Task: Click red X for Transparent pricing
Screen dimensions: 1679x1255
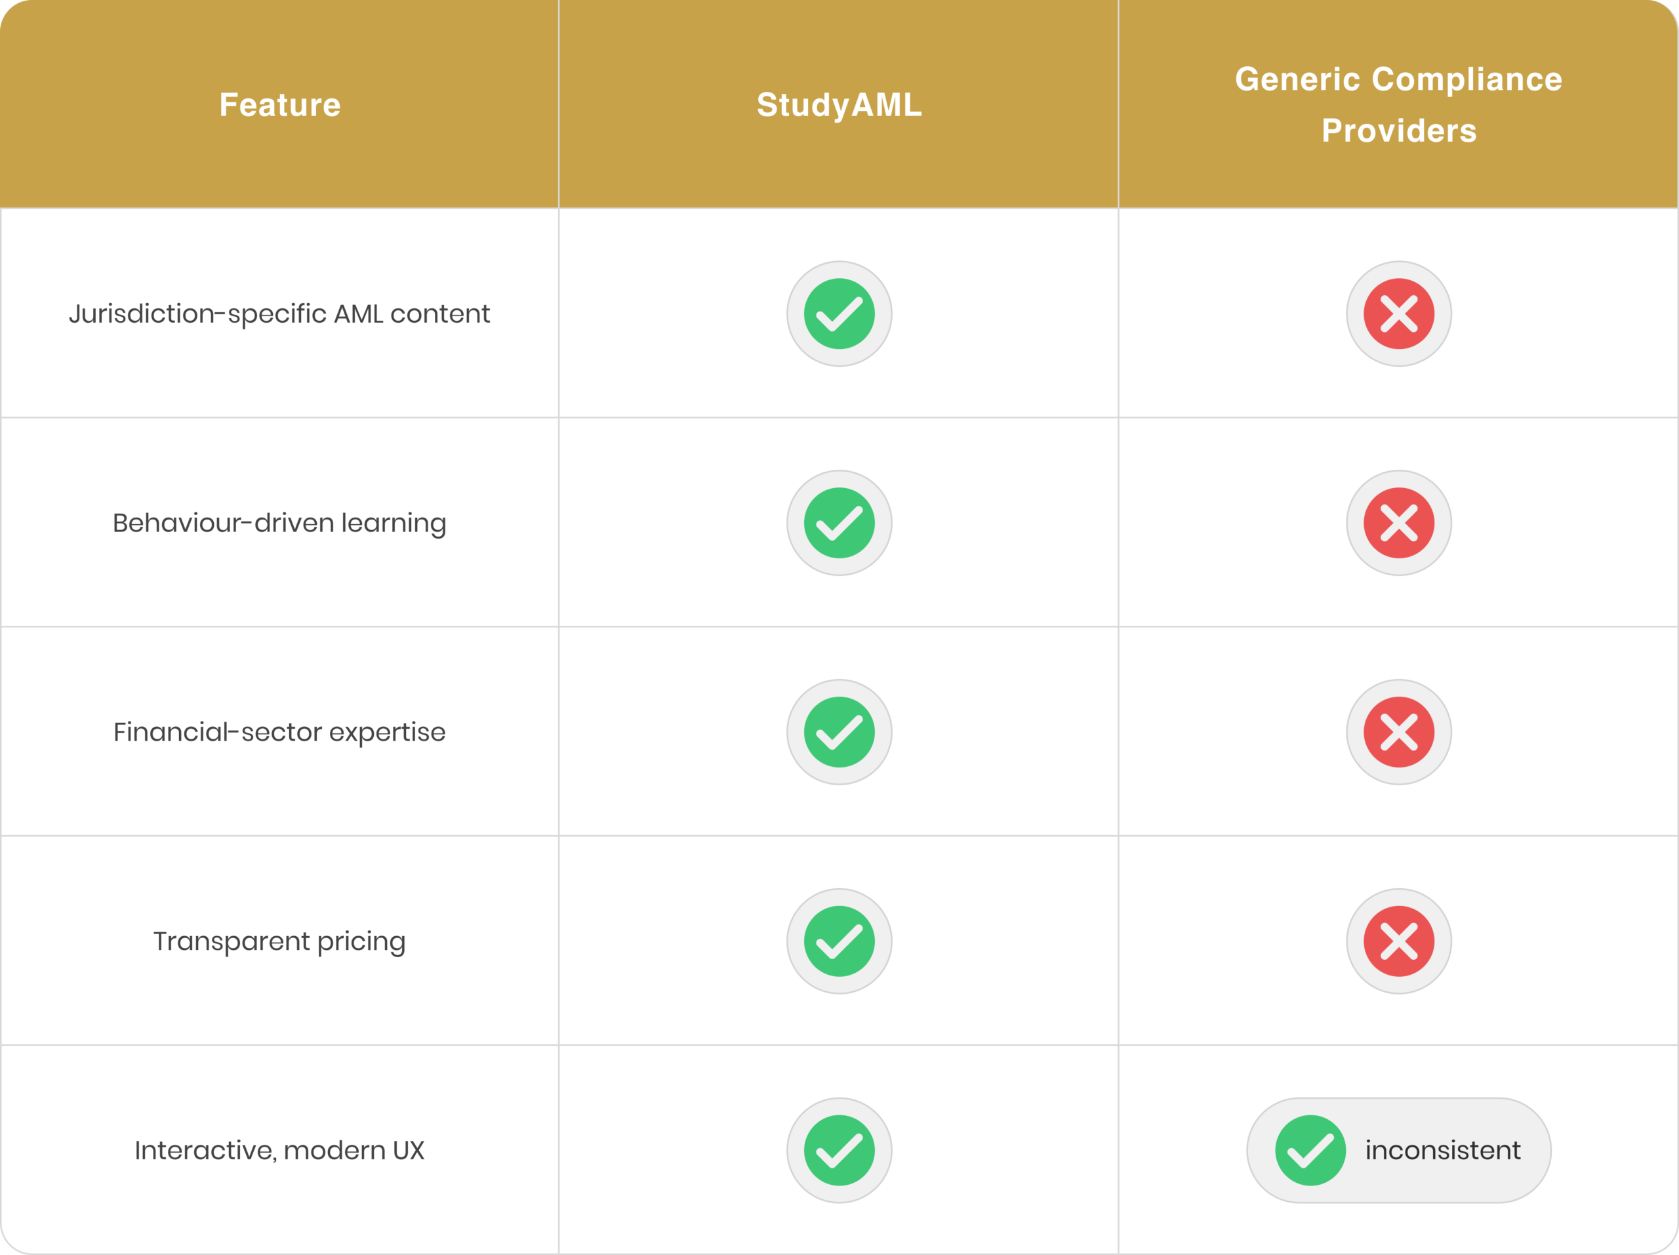Action: tap(1398, 941)
